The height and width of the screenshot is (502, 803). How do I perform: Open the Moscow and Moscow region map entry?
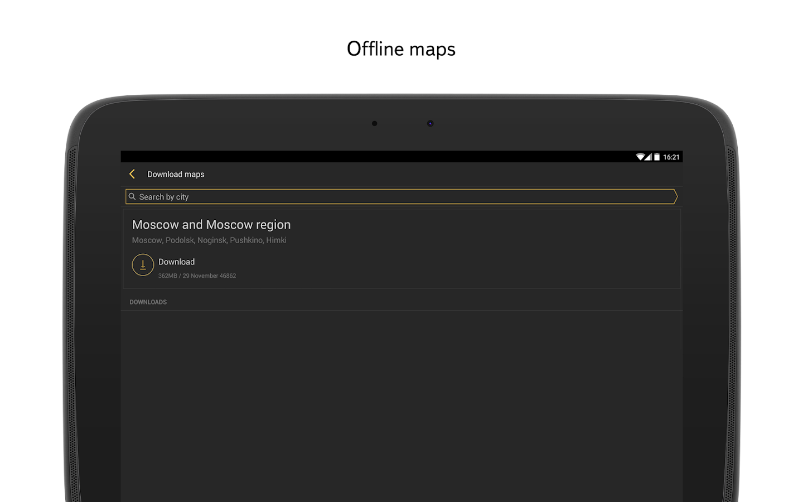tap(211, 224)
